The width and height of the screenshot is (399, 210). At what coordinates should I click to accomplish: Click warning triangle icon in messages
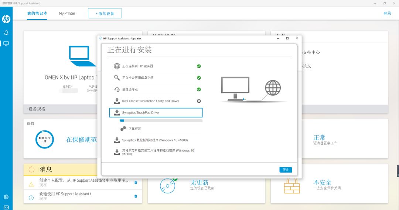point(31,184)
